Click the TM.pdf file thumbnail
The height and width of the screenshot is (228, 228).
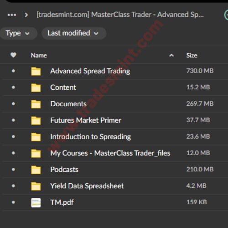[36, 202]
